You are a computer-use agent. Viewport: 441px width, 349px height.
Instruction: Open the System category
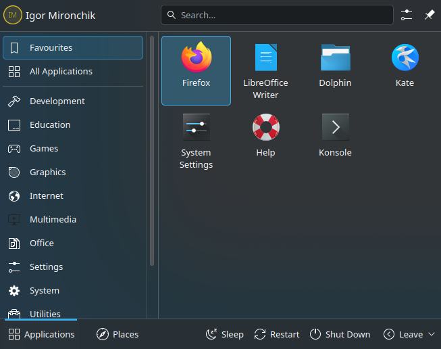(x=73, y=290)
